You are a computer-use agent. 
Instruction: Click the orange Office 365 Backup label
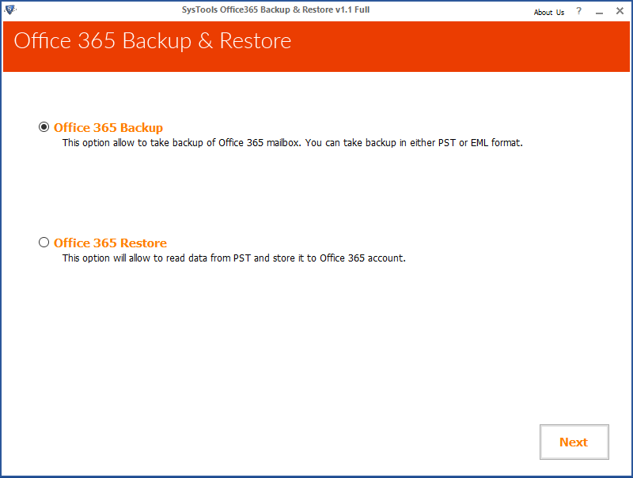(x=108, y=127)
